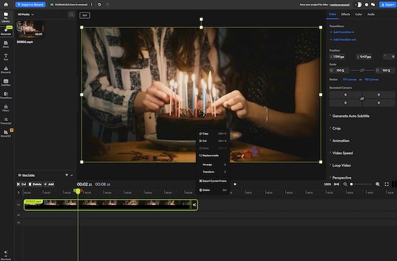Click the Import or Record button
The image size is (397, 261).
(x=31, y=5)
